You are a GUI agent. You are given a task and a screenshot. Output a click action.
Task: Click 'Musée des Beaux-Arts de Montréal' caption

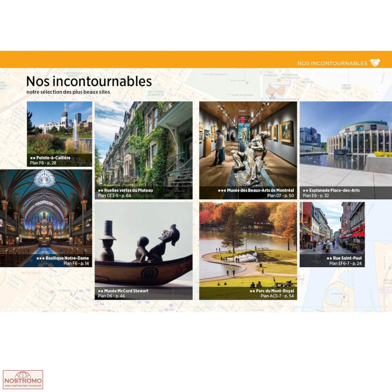coord(260,190)
